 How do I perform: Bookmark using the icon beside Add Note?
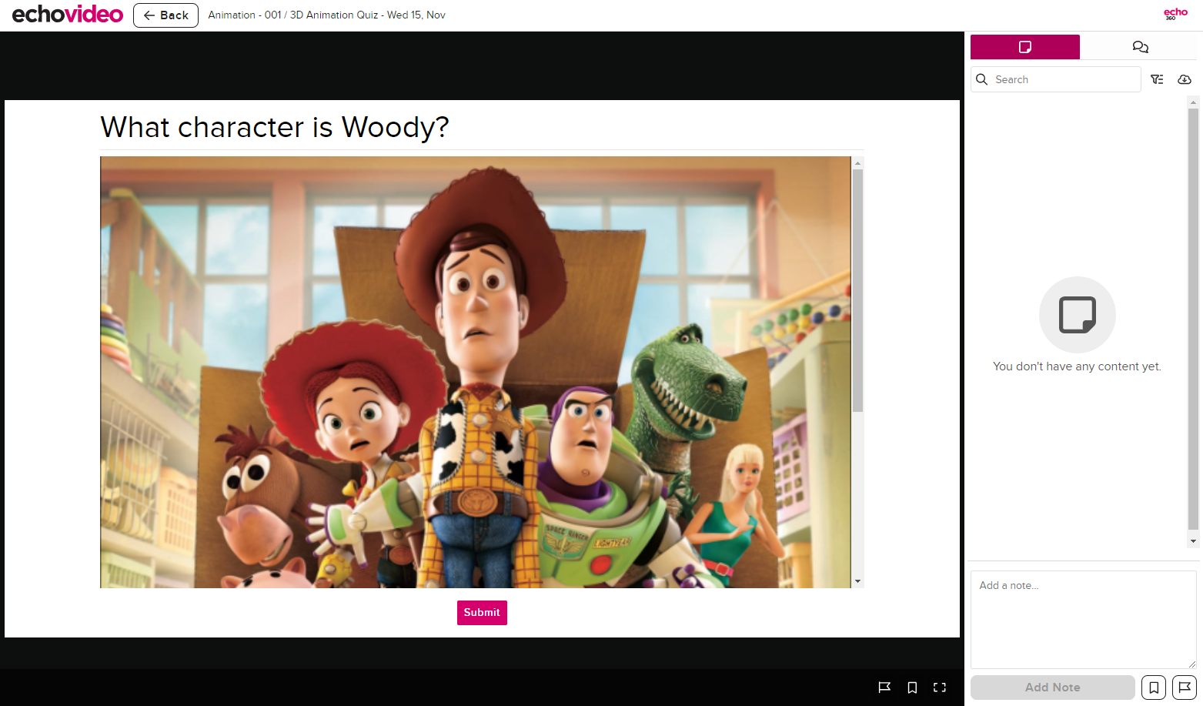(1154, 688)
